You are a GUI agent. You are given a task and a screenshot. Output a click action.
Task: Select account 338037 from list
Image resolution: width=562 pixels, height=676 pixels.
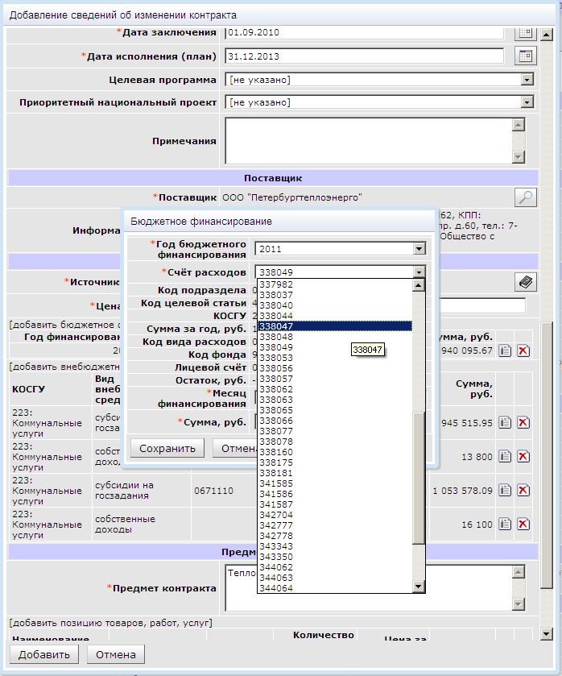(x=335, y=295)
